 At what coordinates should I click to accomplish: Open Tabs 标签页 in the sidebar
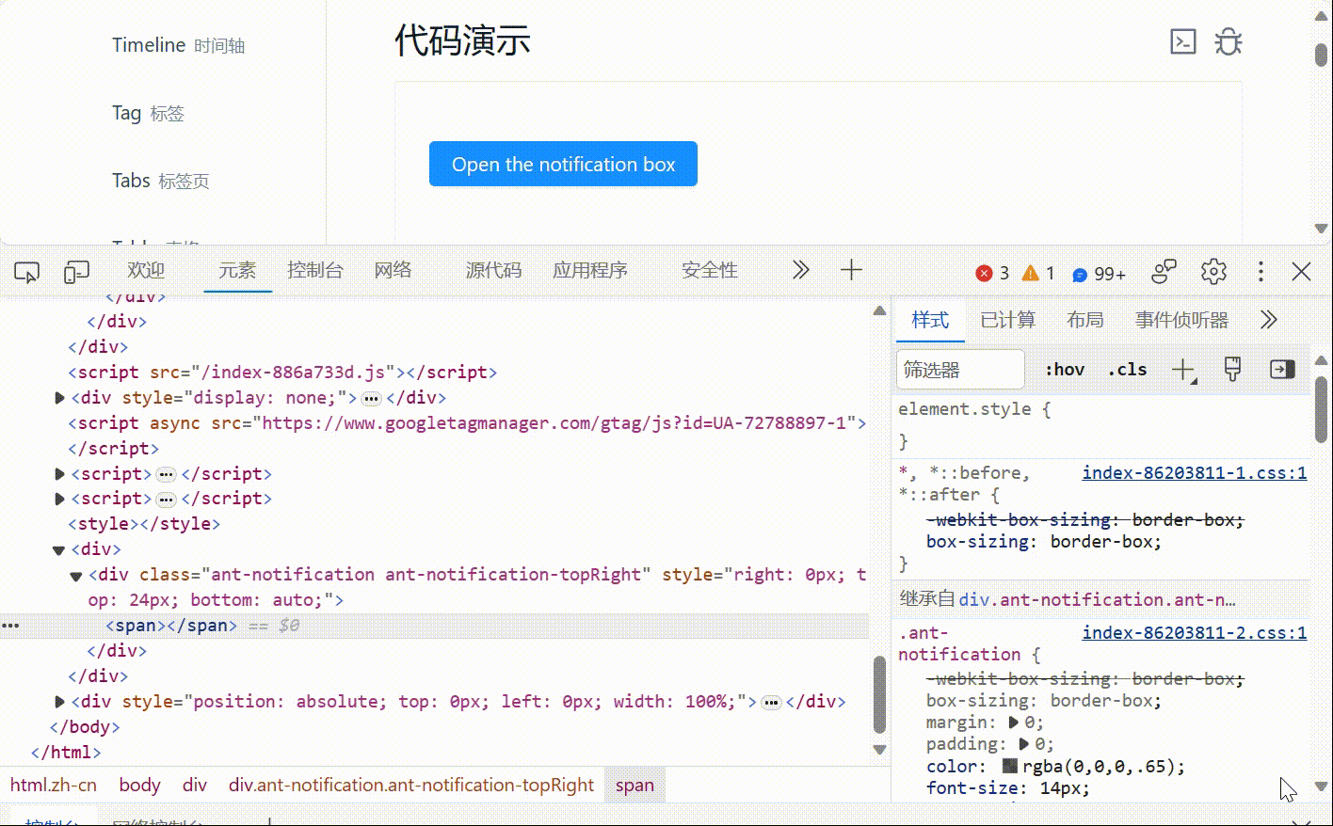(x=161, y=181)
